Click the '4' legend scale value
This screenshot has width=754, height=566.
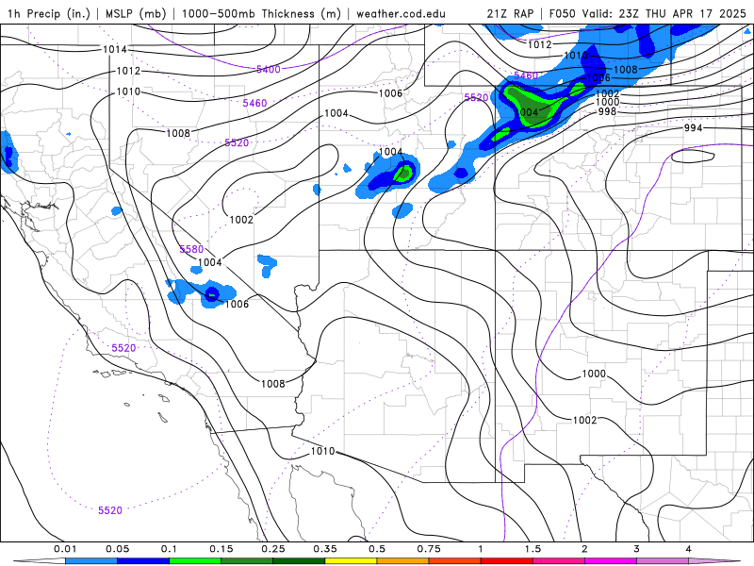(x=689, y=549)
